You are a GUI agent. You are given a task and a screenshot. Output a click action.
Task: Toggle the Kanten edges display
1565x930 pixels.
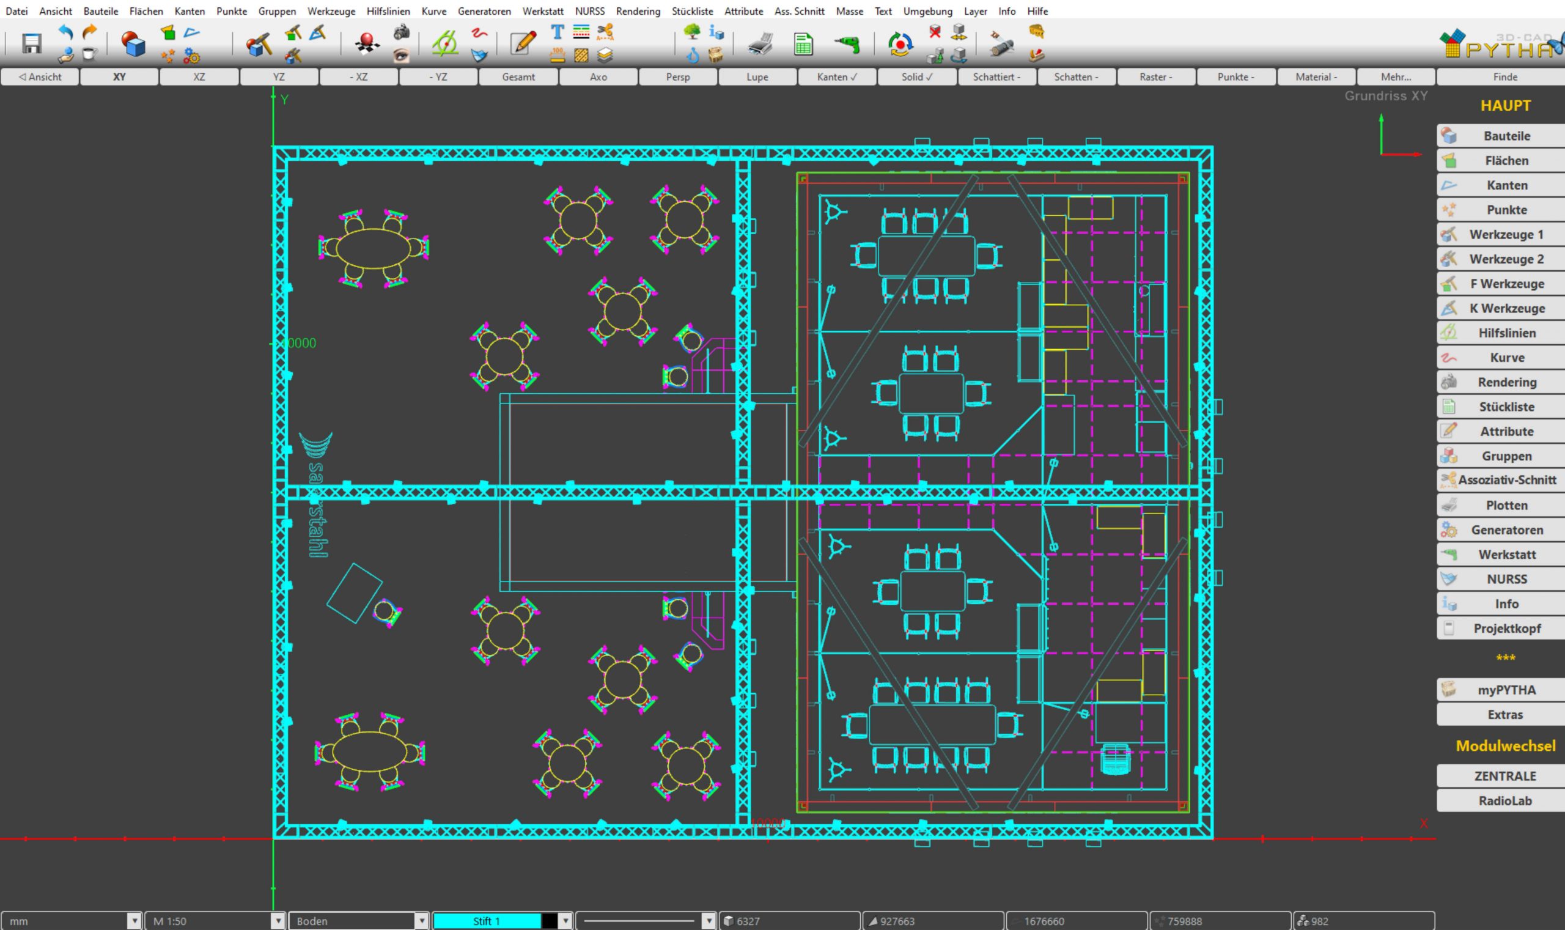coord(836,77)
